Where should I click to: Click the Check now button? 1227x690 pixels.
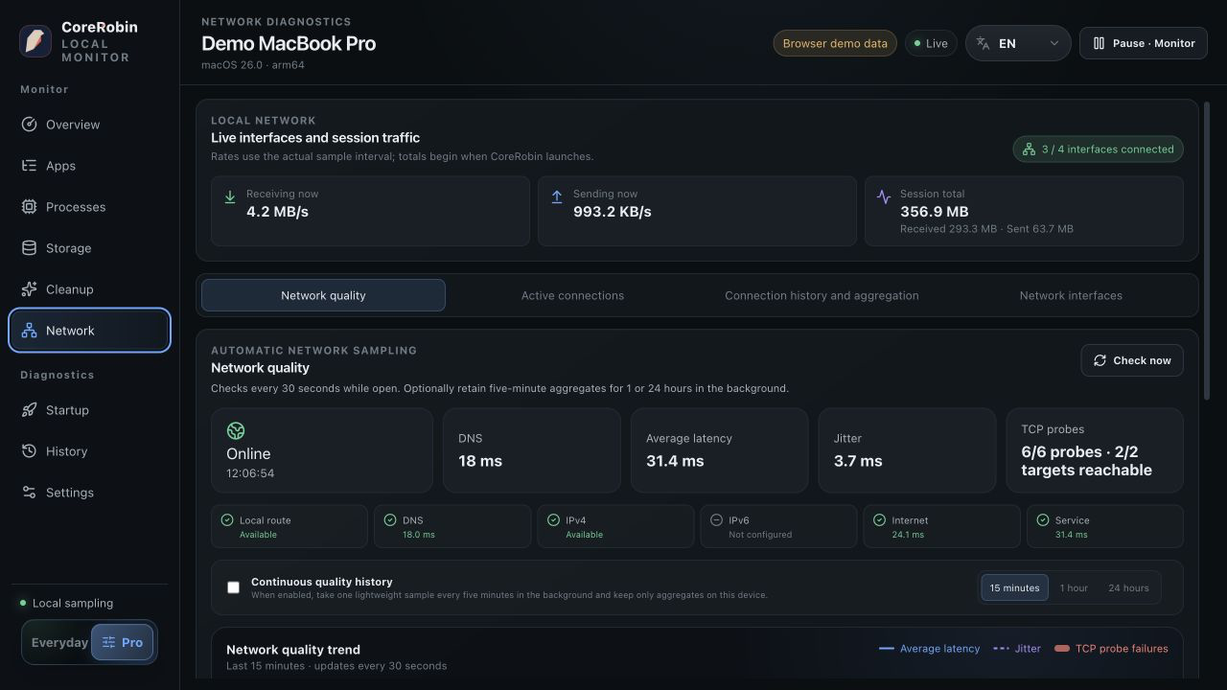point(1132,360)
